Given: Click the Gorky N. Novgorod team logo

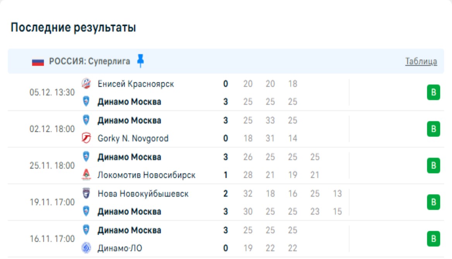Looking at the screenshot, I should click(x=86, y=138).
